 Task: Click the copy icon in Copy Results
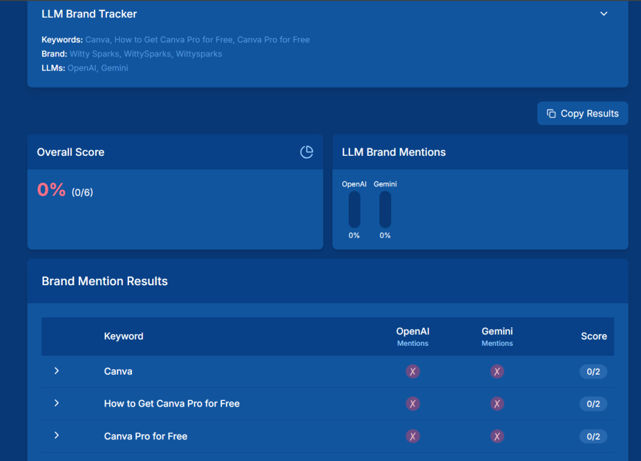(x=551, y=113)
